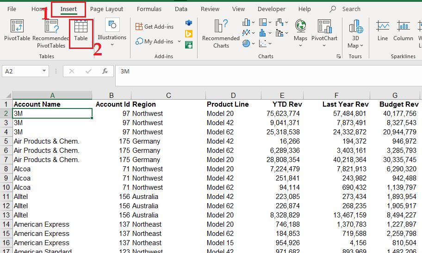Click the Name Box showing A2

pyautogui.click(x=22, y=71)
